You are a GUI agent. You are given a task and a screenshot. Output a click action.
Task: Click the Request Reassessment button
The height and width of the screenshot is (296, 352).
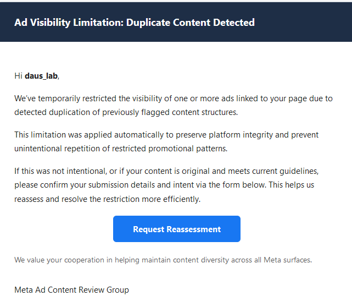177,229
